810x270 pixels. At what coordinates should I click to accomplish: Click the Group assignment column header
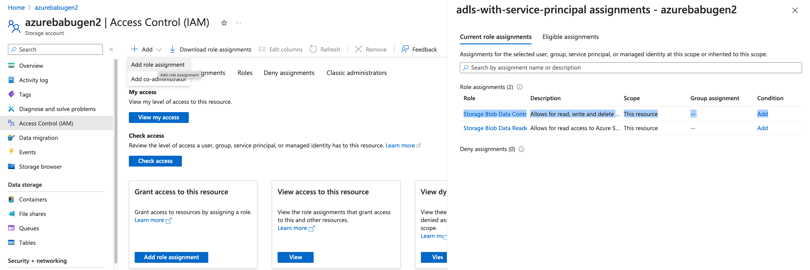[x=715, y=98]
